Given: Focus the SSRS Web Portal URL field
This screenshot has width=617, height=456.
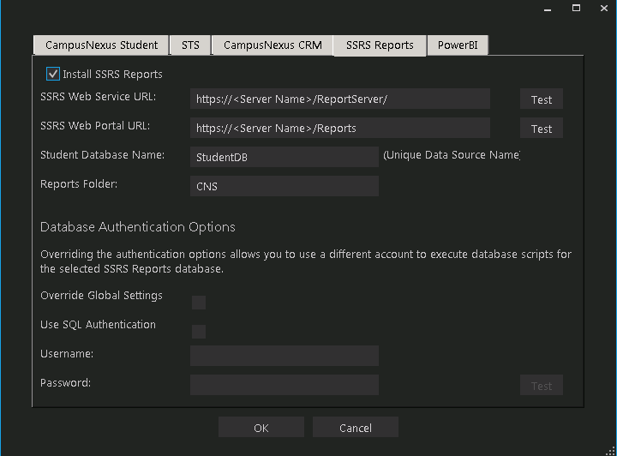Looking at the screenshot, I should (340, 128).
